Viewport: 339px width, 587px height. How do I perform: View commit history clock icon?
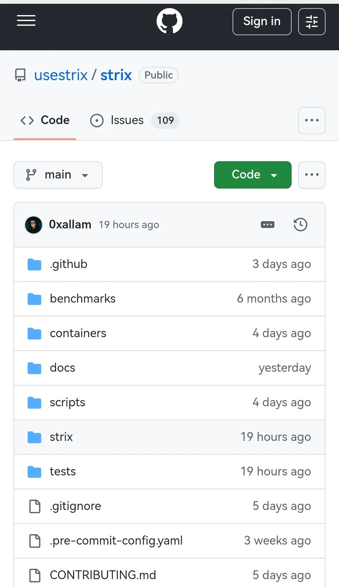(x=300, y=225)
